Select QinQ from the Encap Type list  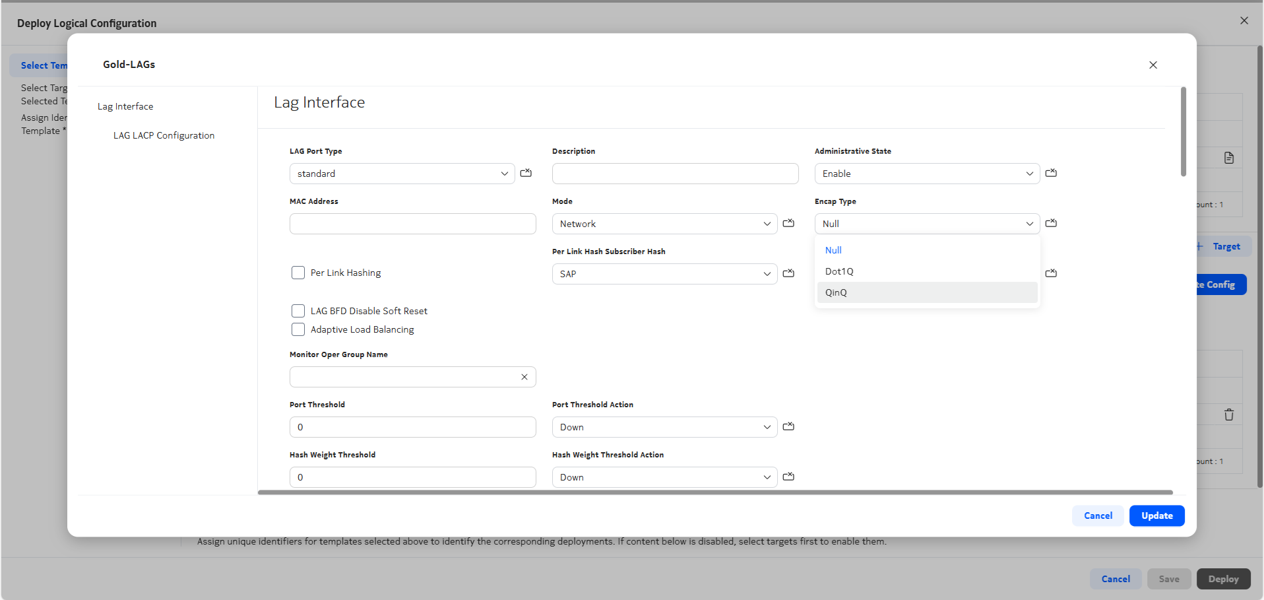(836, 292)
